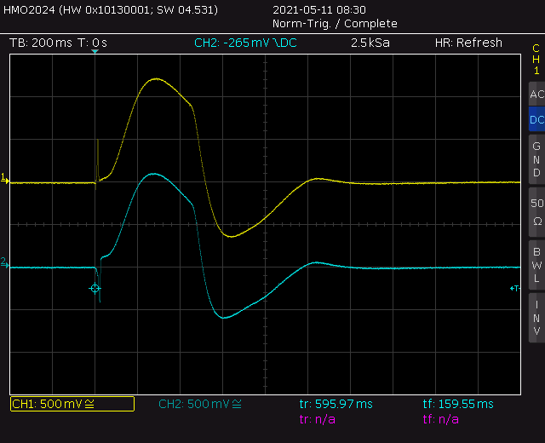Click the 2.5 kSa sample rate readout
The height and width of the screenshot is (443, 545).
(x=370, y=43)
